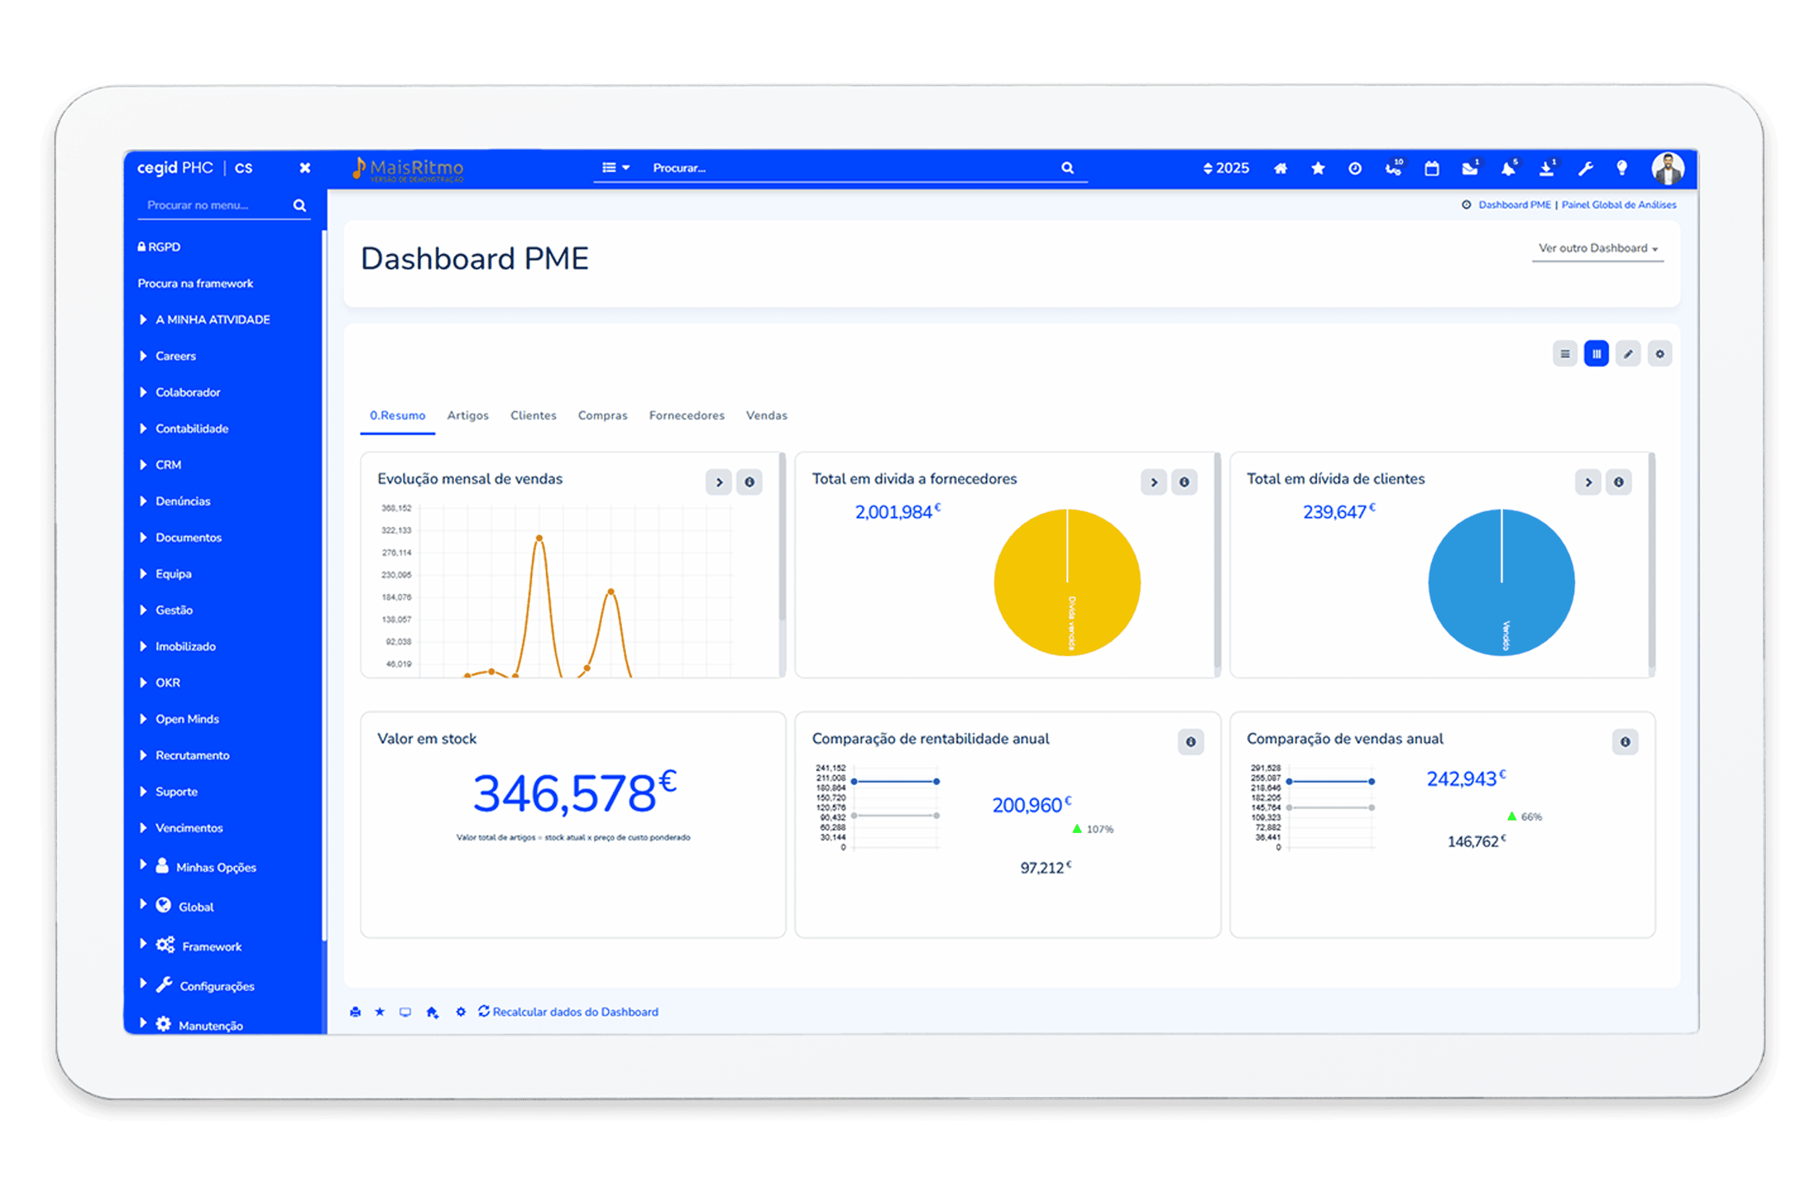Image resolution: width=1820 pixels, height=1202 pixels.
Task: Click the pencil edit dashboard icon
Action: pos(1628,354)
